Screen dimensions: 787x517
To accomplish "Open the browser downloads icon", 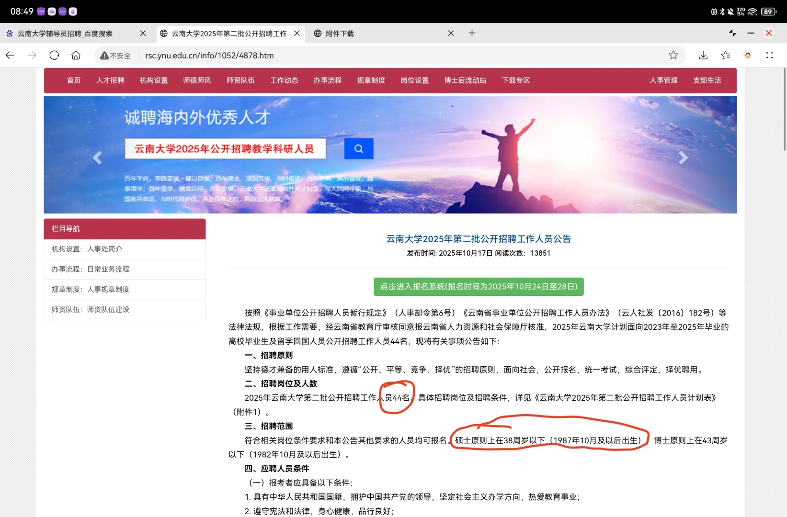I will point(703,55).
